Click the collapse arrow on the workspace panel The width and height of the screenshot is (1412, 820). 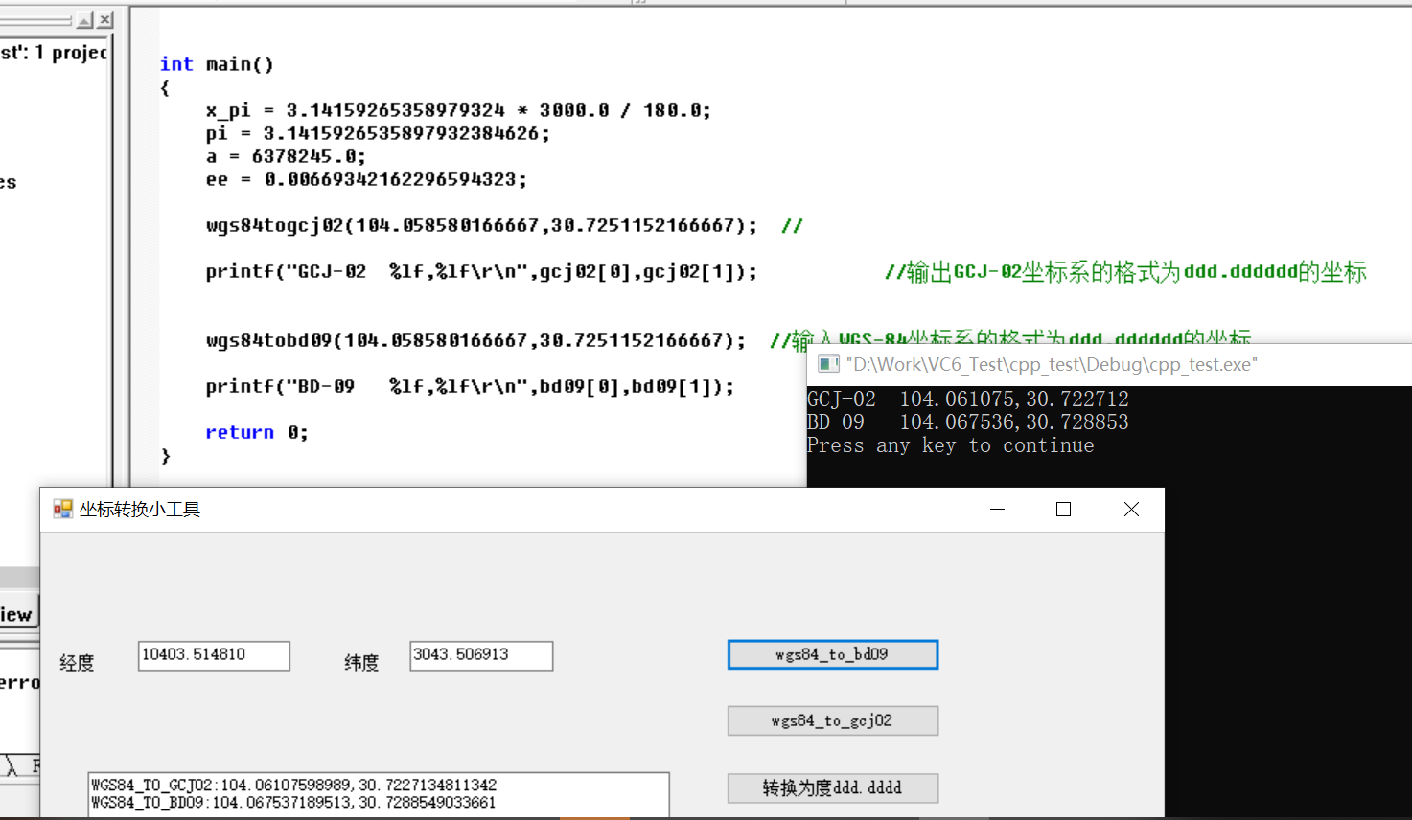click(84, 19)
